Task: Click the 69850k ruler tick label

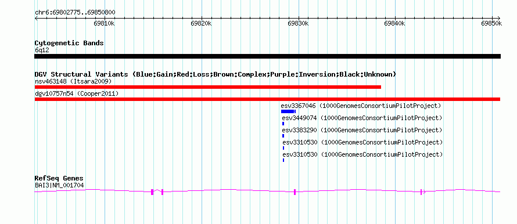Action: (491, 23)
